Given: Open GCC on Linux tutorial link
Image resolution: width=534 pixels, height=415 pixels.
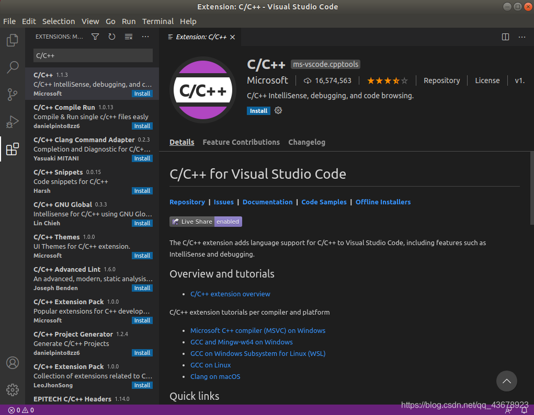Looking at the screenshot, I should pos(210,365).
